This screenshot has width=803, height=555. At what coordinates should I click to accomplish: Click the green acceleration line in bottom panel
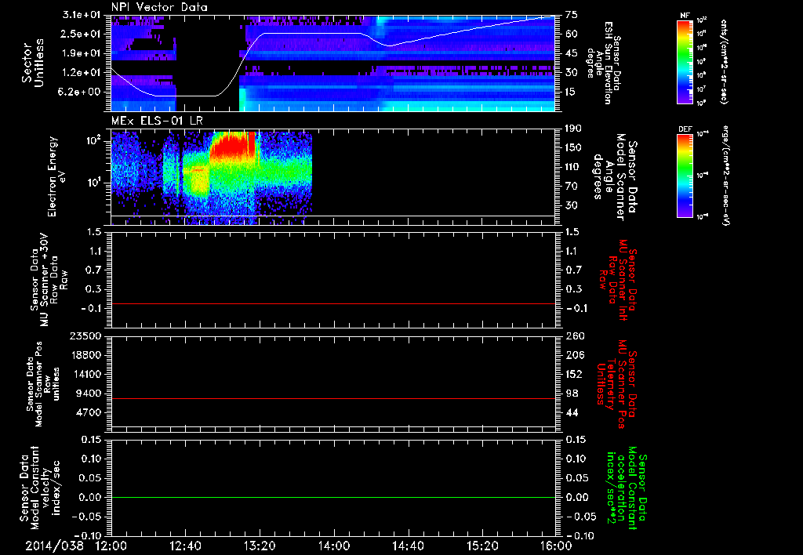[333, 498]
